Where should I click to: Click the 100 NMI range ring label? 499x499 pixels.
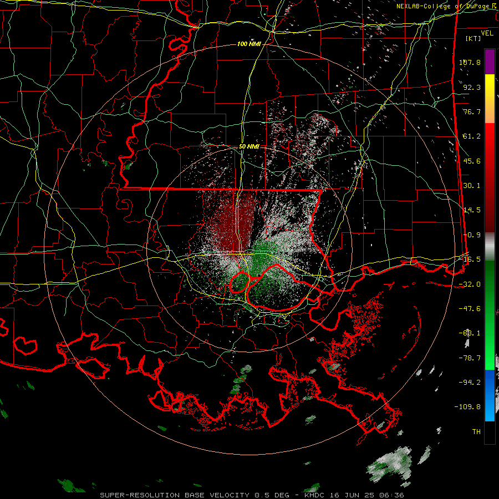coord(249,44)
